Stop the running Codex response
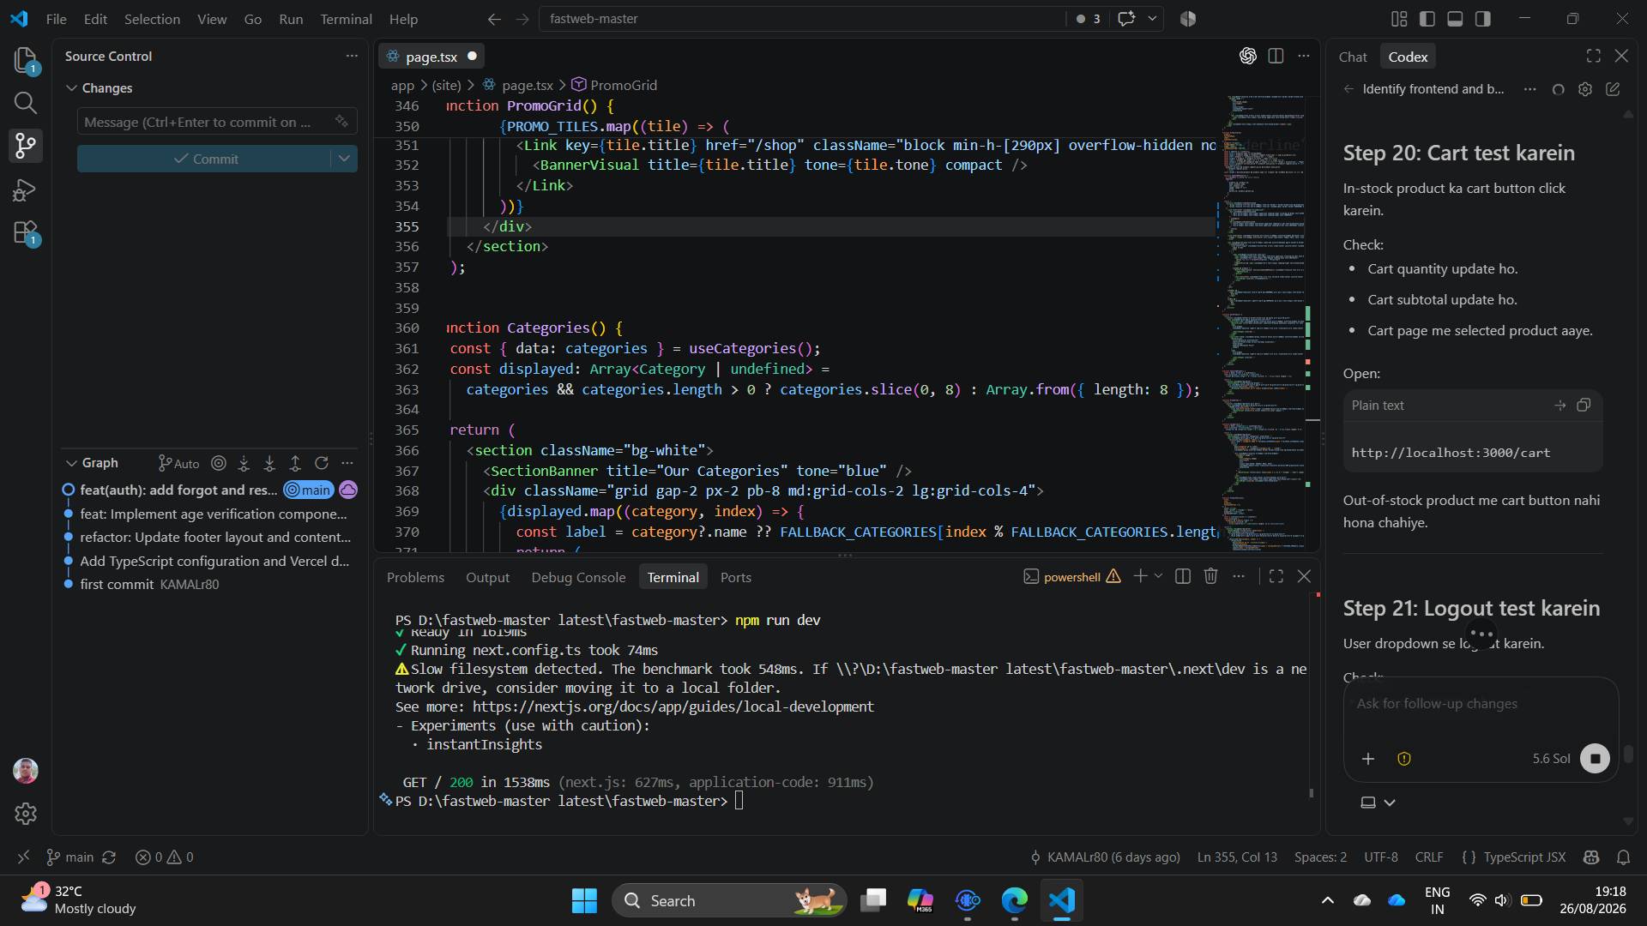This screenshot has height=926, width=1647. 1595,758
